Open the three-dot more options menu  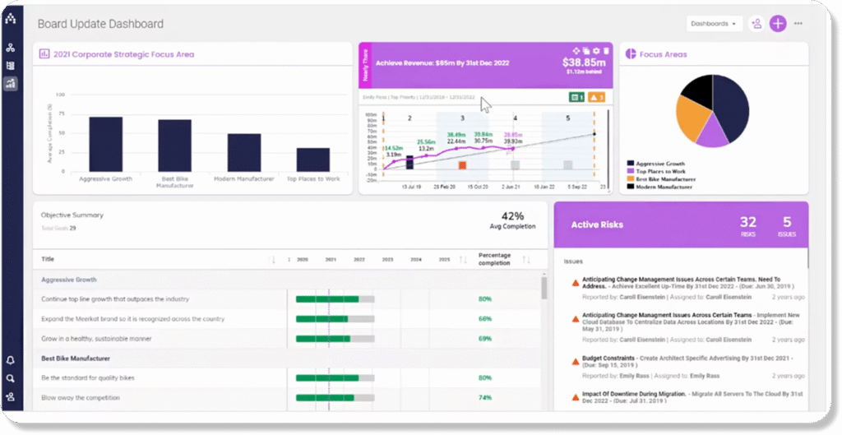(798, 24)
